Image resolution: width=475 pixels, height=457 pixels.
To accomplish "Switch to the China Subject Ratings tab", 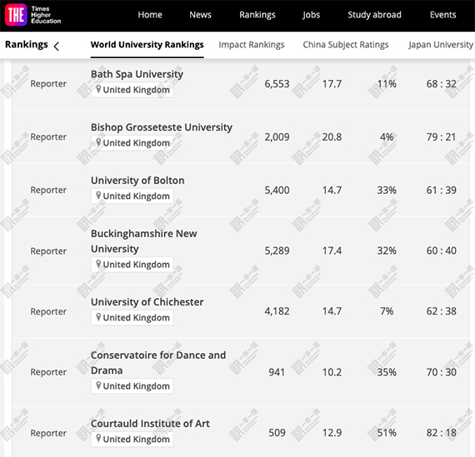I will (x=346, y=44).
